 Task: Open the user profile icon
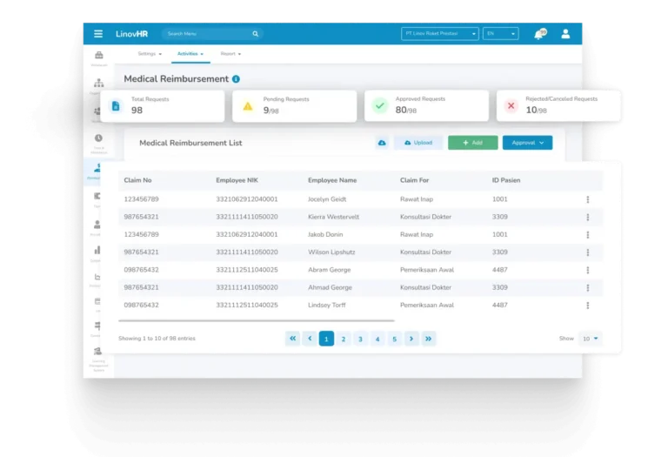[x=565, y=34]
